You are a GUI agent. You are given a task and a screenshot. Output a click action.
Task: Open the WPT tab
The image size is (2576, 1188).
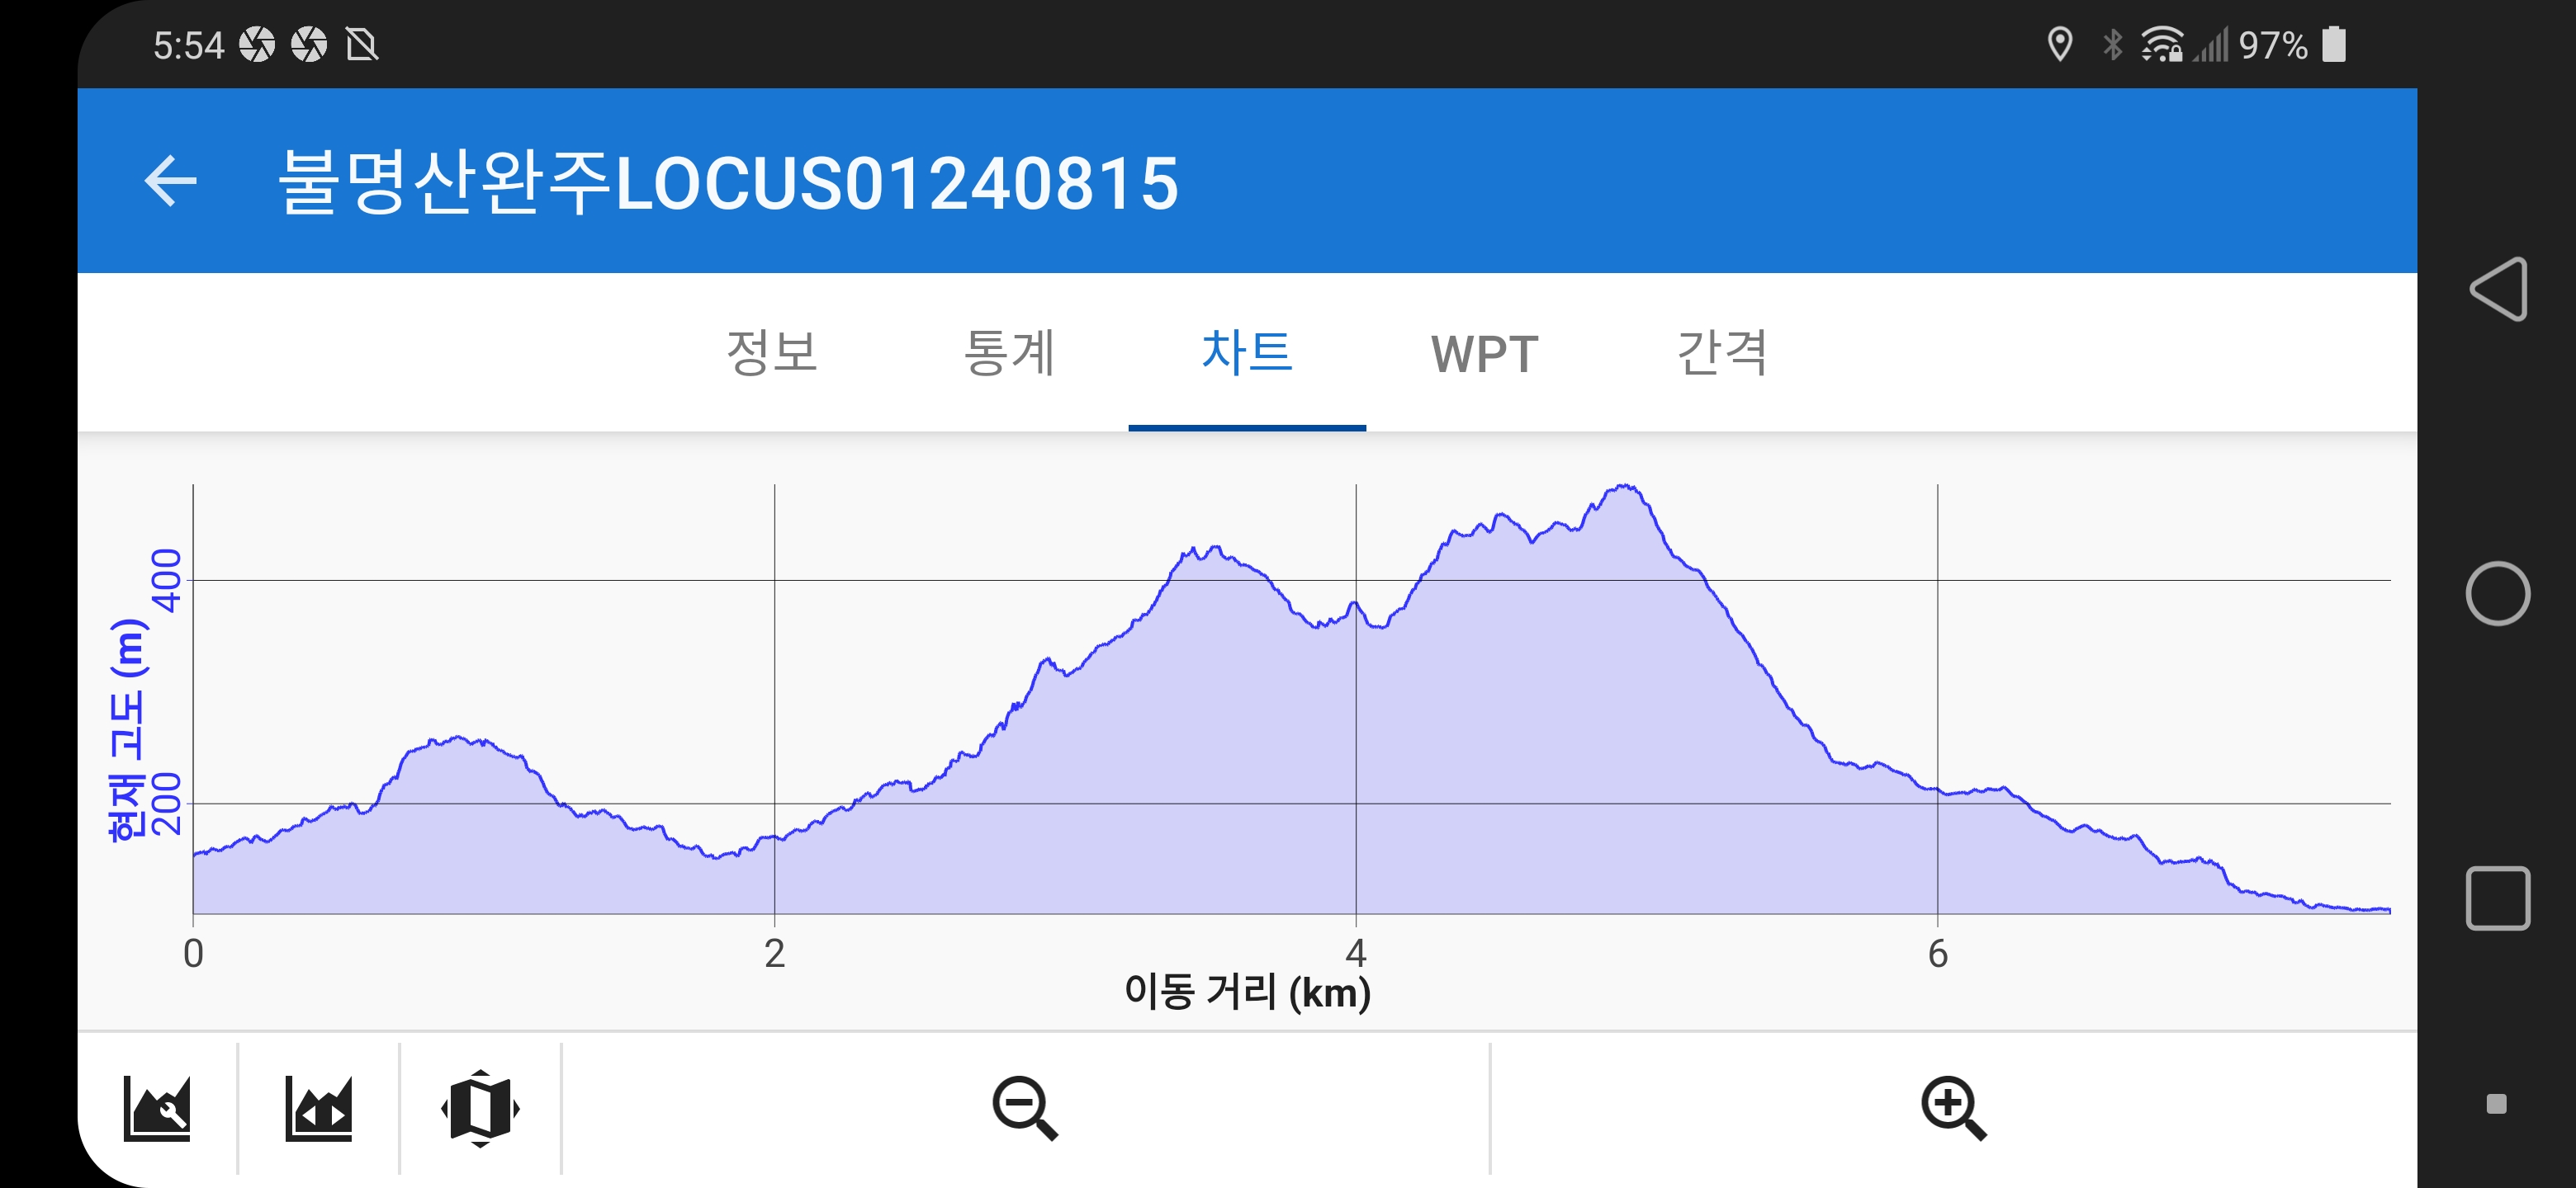(x=1484, y=355)
